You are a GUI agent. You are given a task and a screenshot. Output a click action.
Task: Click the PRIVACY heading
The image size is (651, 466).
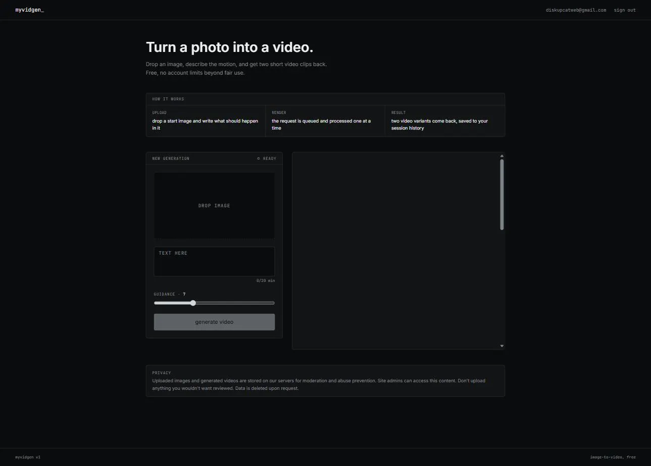[162, 373]
